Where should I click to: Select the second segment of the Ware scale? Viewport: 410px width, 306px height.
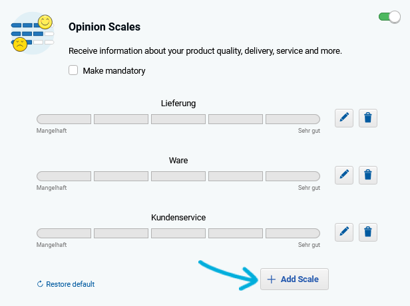pos(121,176)
